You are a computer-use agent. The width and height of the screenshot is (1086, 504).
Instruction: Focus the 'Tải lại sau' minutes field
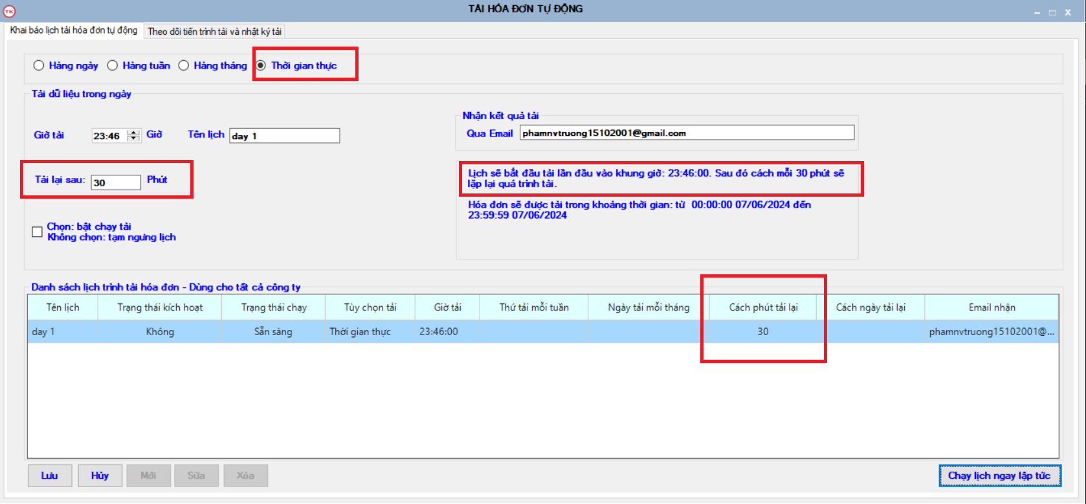115,182
